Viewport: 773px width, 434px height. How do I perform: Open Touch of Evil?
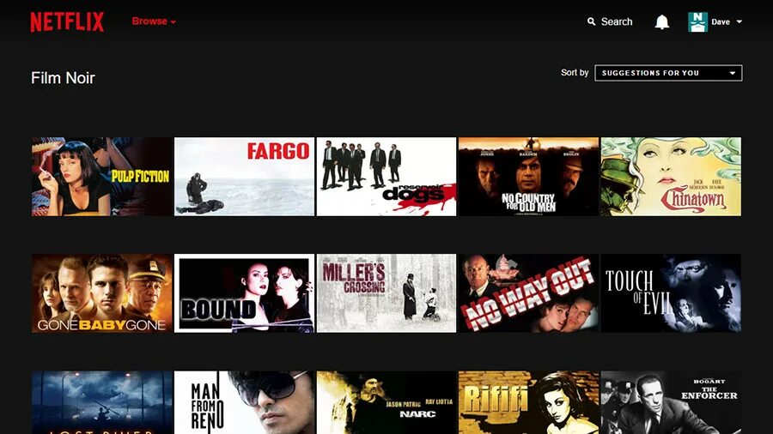671,293
